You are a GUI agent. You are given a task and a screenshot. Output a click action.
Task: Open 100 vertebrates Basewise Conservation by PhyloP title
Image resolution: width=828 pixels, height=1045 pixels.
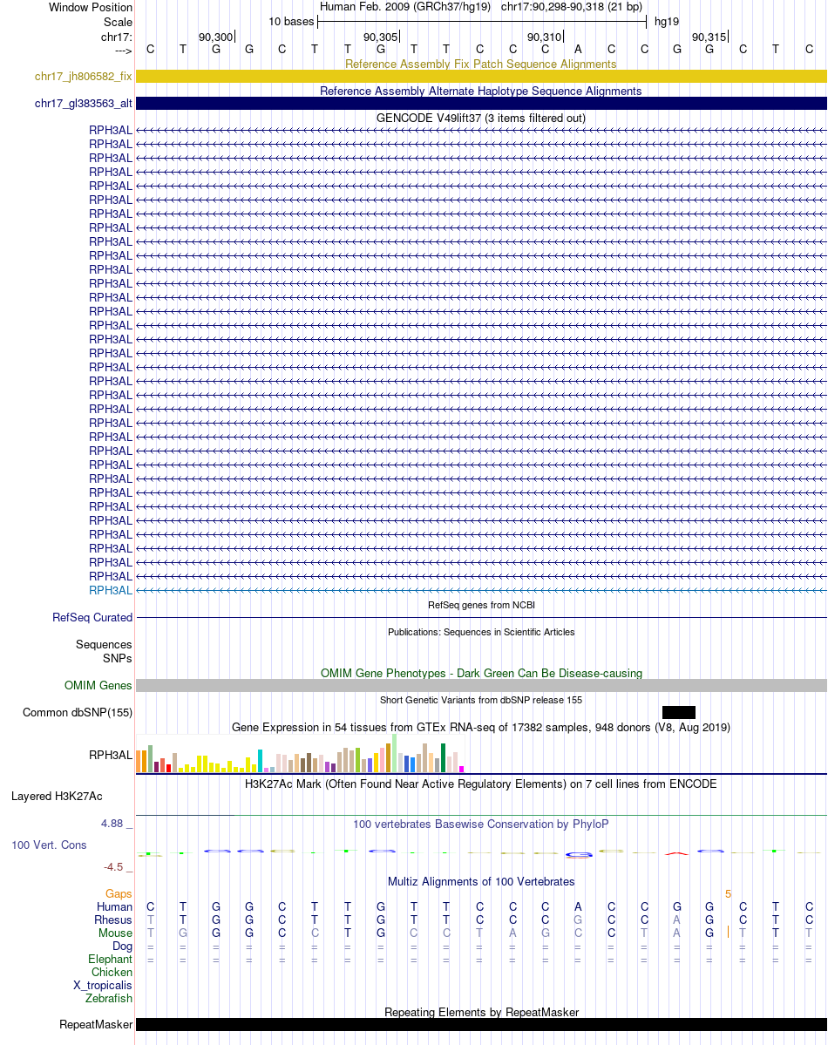(480, 824)
